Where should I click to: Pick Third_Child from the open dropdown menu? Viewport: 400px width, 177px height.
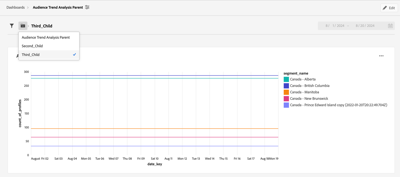[30, 54]
